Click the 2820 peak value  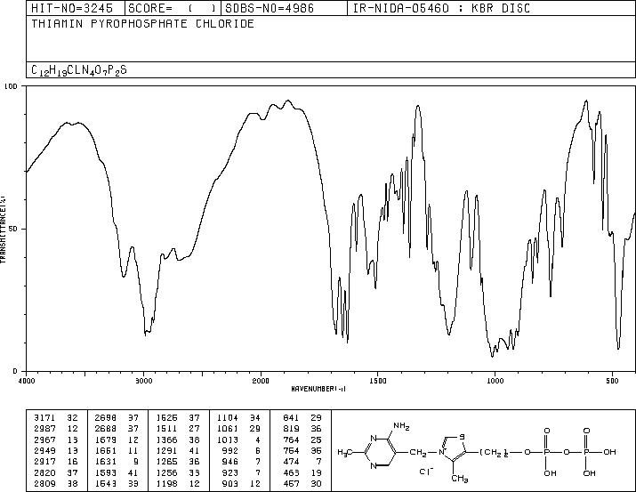point(45,472)
